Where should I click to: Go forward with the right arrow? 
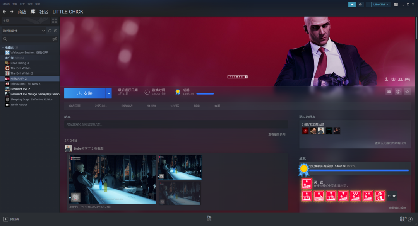12,12
